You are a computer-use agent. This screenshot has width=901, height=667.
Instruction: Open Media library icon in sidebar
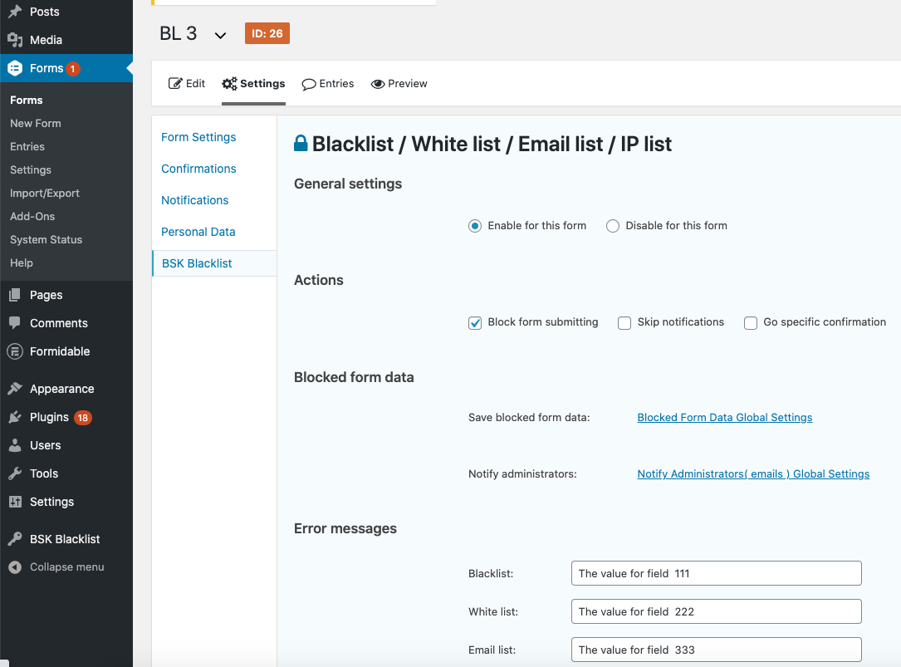tap(15, 40)
